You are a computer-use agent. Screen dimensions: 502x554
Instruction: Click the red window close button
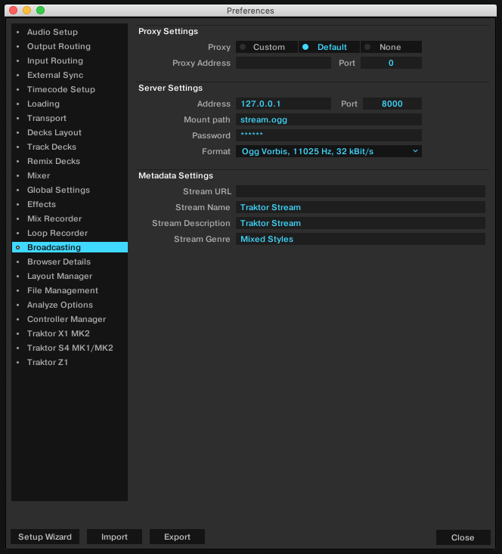14,11
